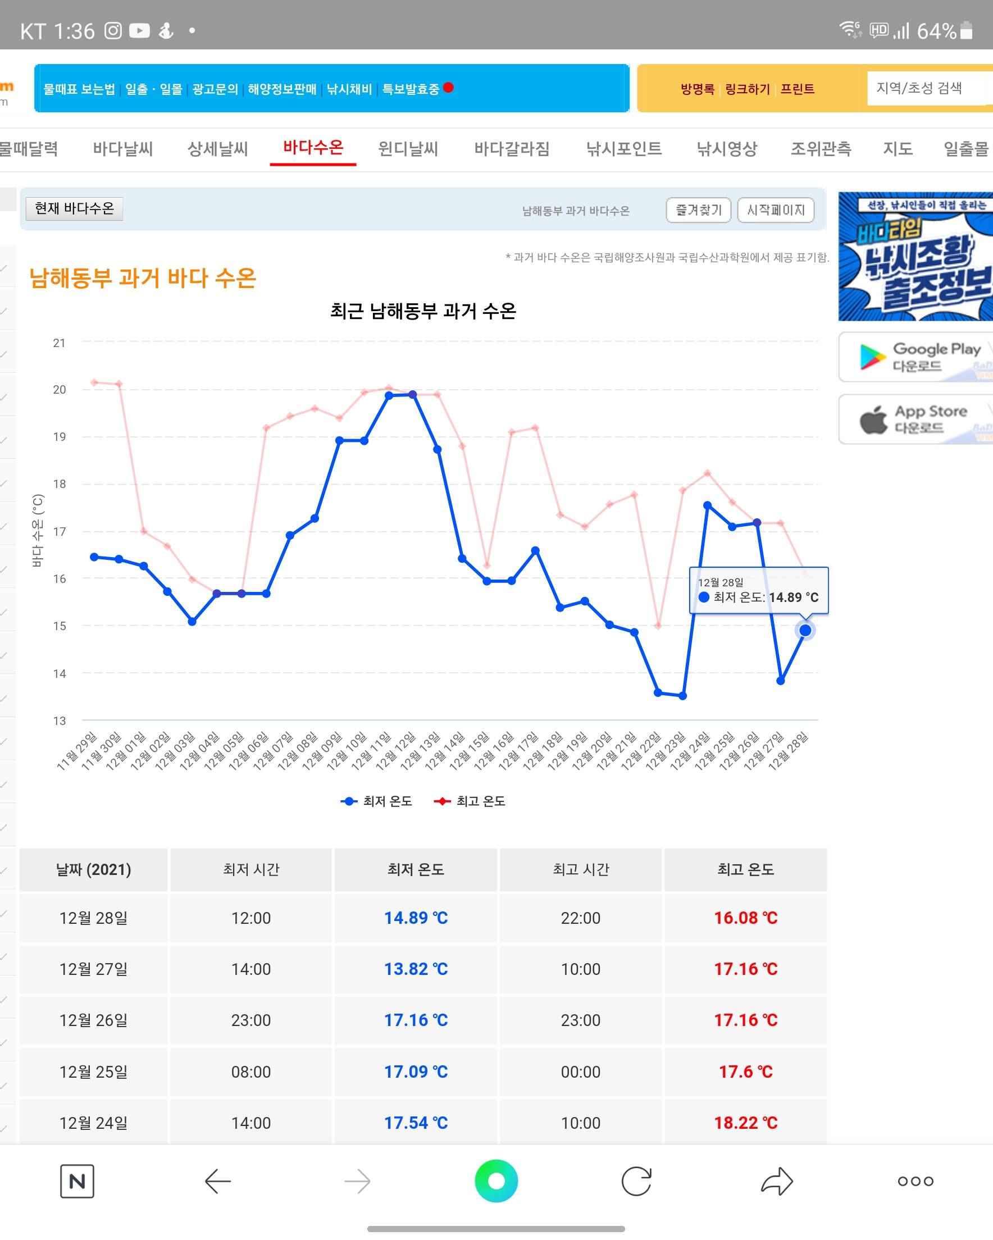Reload the page with refresh icon

[x=636, y=1182]
